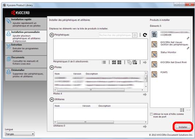195x139 pixels.
Task: Sort Pilotes by the Description column
Action: coord(92,74)
